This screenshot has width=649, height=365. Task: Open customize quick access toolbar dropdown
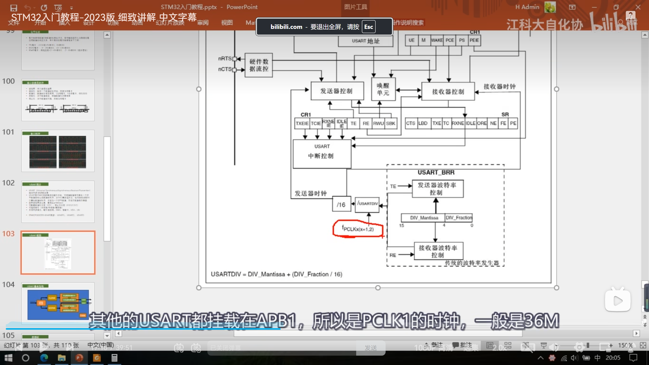[71, 8]
